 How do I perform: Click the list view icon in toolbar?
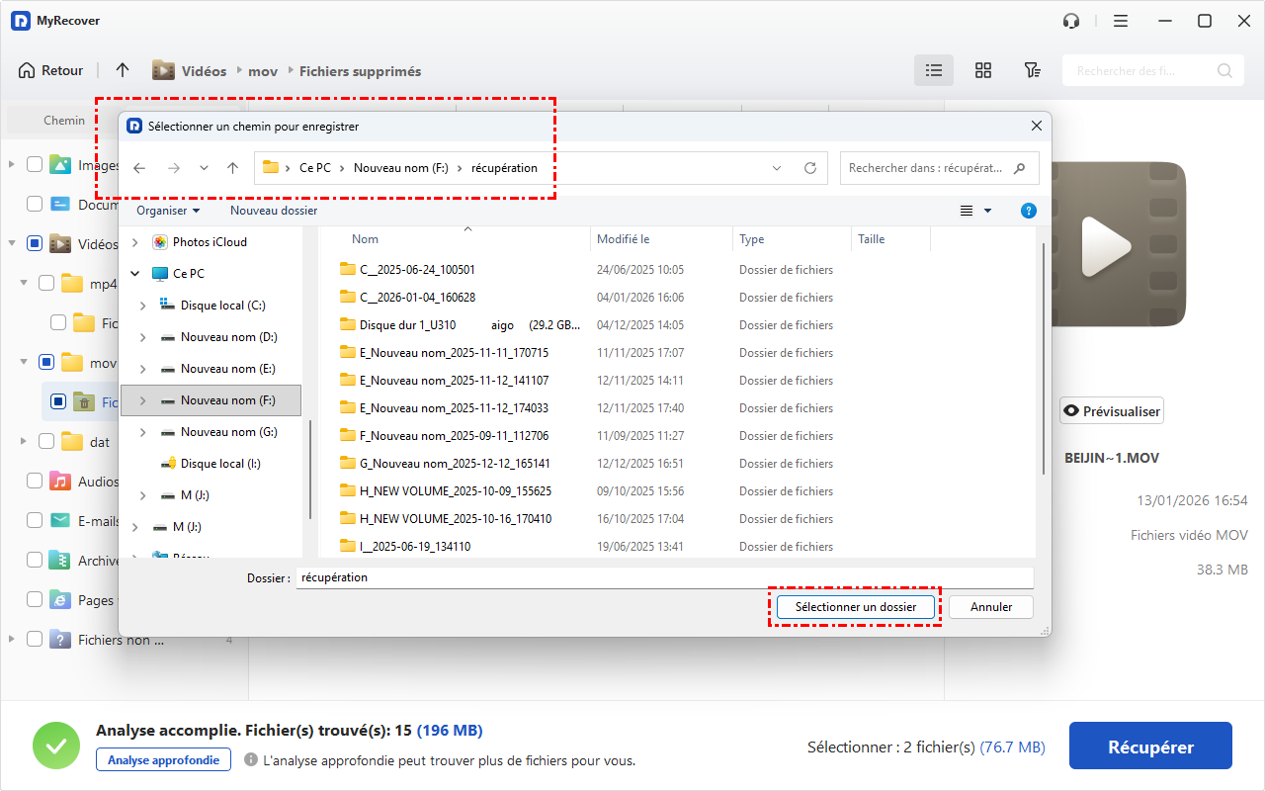coord(933,70)
